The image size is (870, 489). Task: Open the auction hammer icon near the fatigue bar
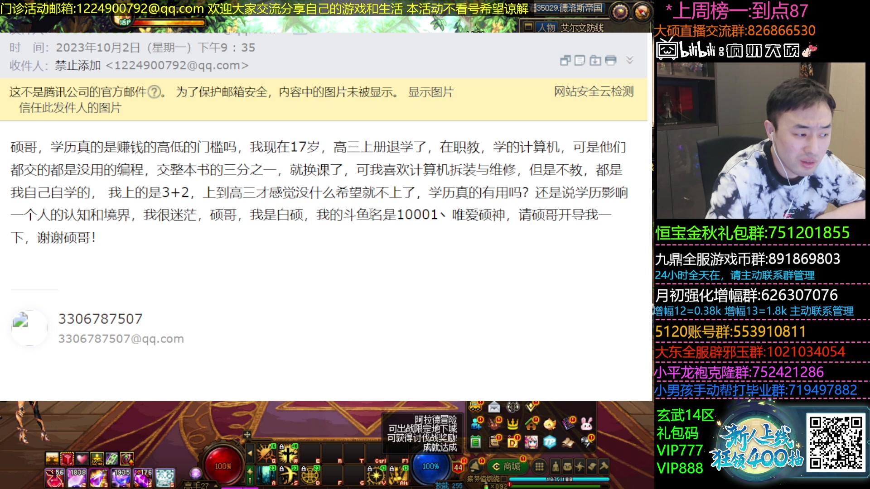pyautogui.click(x=605, y=466)
